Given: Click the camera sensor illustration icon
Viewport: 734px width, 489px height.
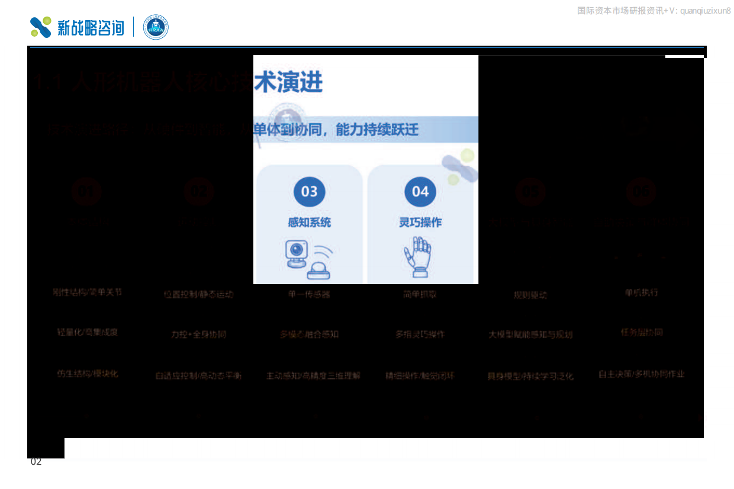Looking at the screenshot, I should [310, 259].
